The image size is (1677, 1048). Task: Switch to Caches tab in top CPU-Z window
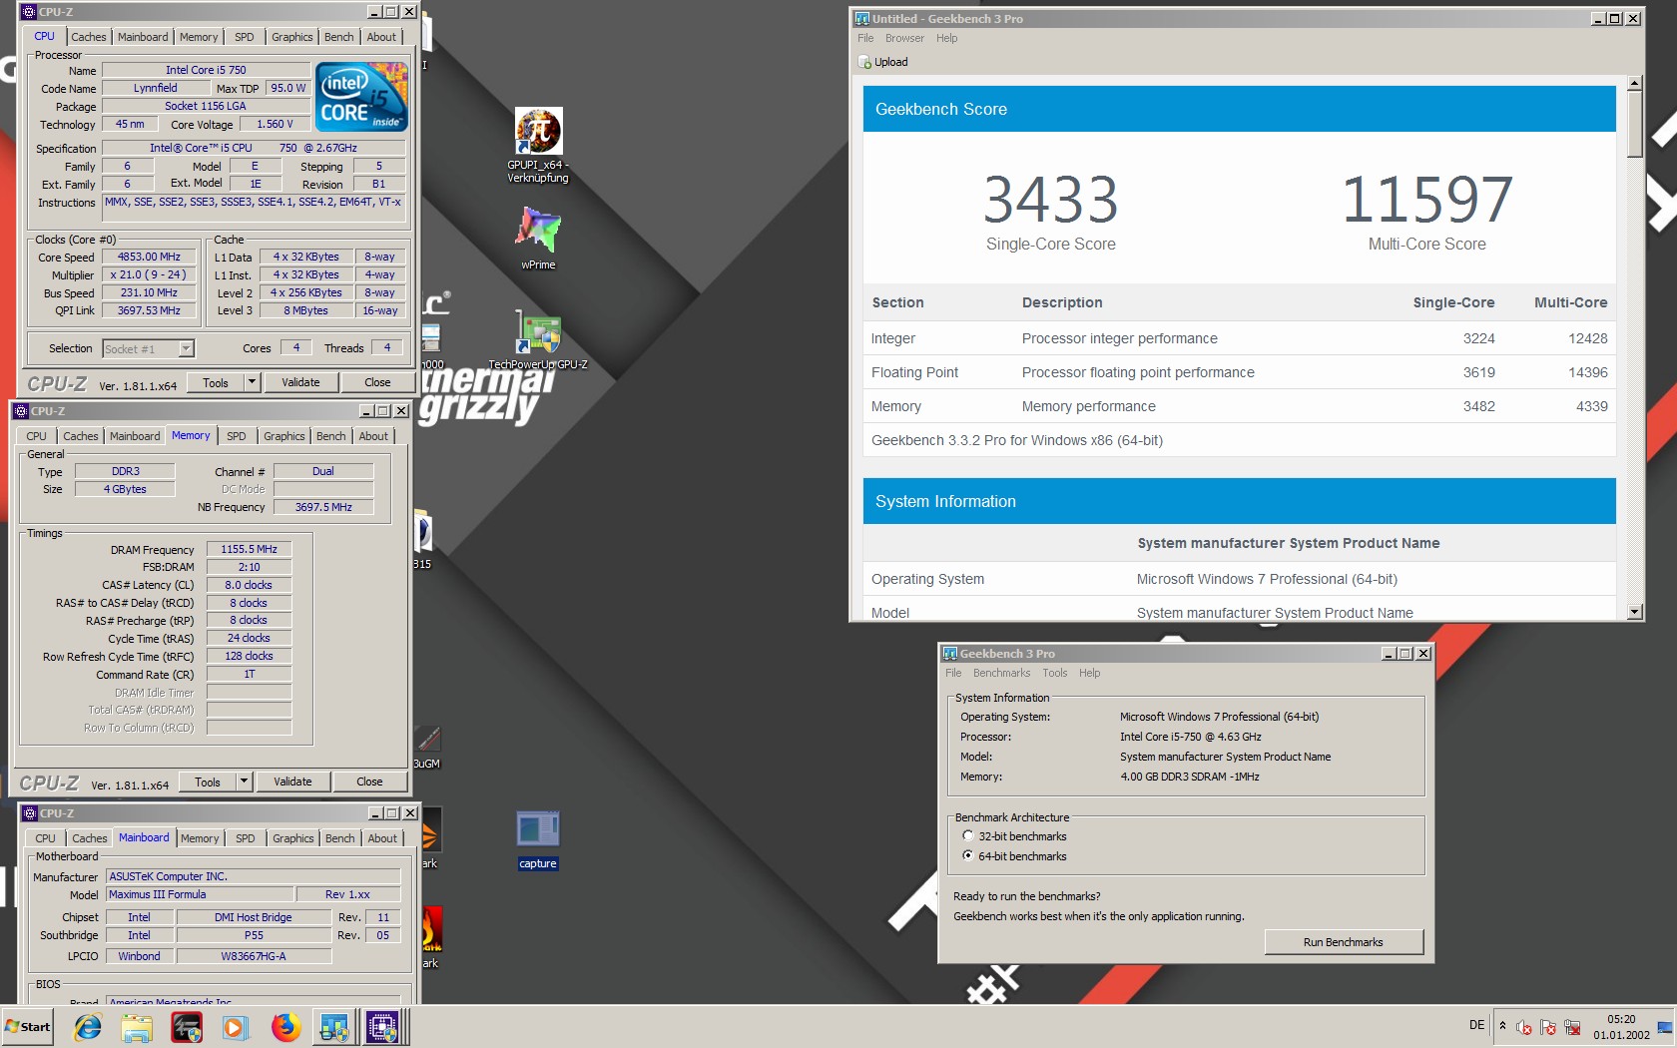pyautogui.click(x=89, y=37)
